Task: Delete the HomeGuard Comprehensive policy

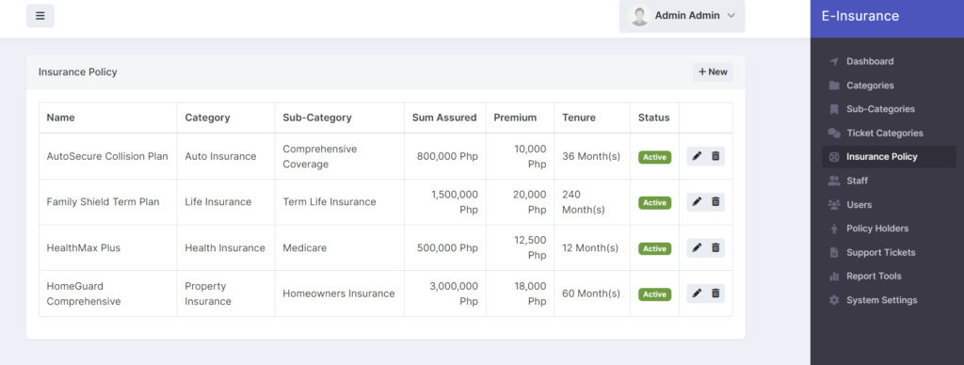Action: pyautogui.click(x=715, y=294)
